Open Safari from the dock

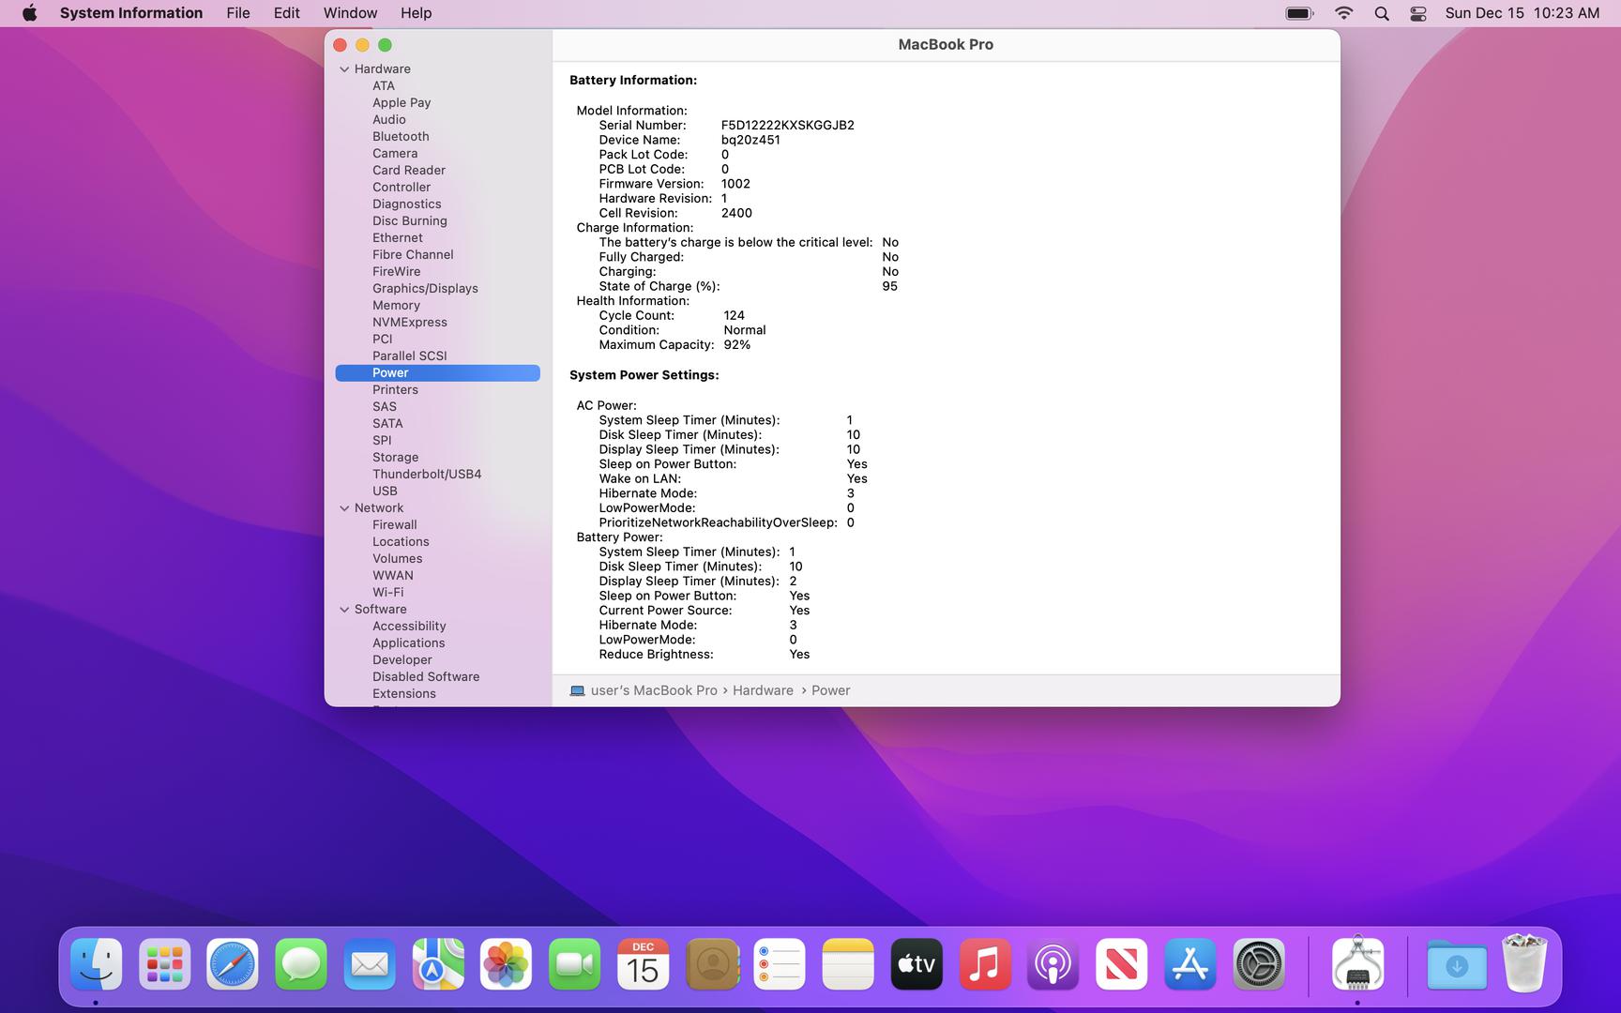[x=232, y=964]
